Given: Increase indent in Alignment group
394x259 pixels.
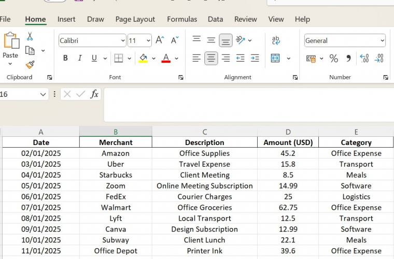Looking at the screenshot, I should coord(255,58).
